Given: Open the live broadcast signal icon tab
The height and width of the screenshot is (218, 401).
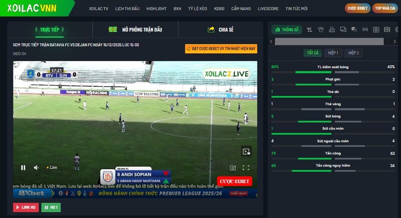Looking at the screenshot, I should pyautogui.click(x=365, y=29).
